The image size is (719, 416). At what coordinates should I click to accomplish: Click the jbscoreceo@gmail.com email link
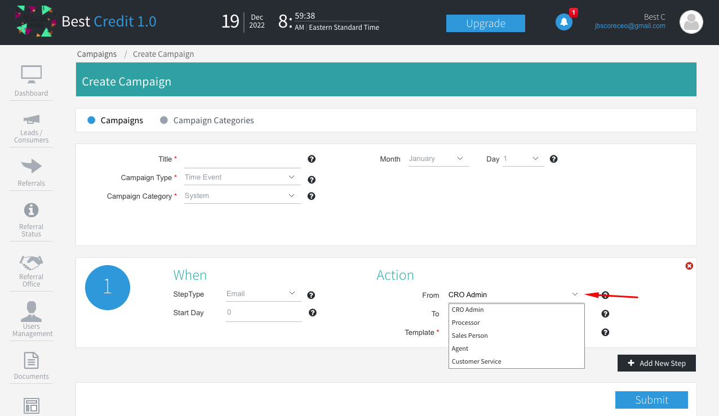coord(630,26)
